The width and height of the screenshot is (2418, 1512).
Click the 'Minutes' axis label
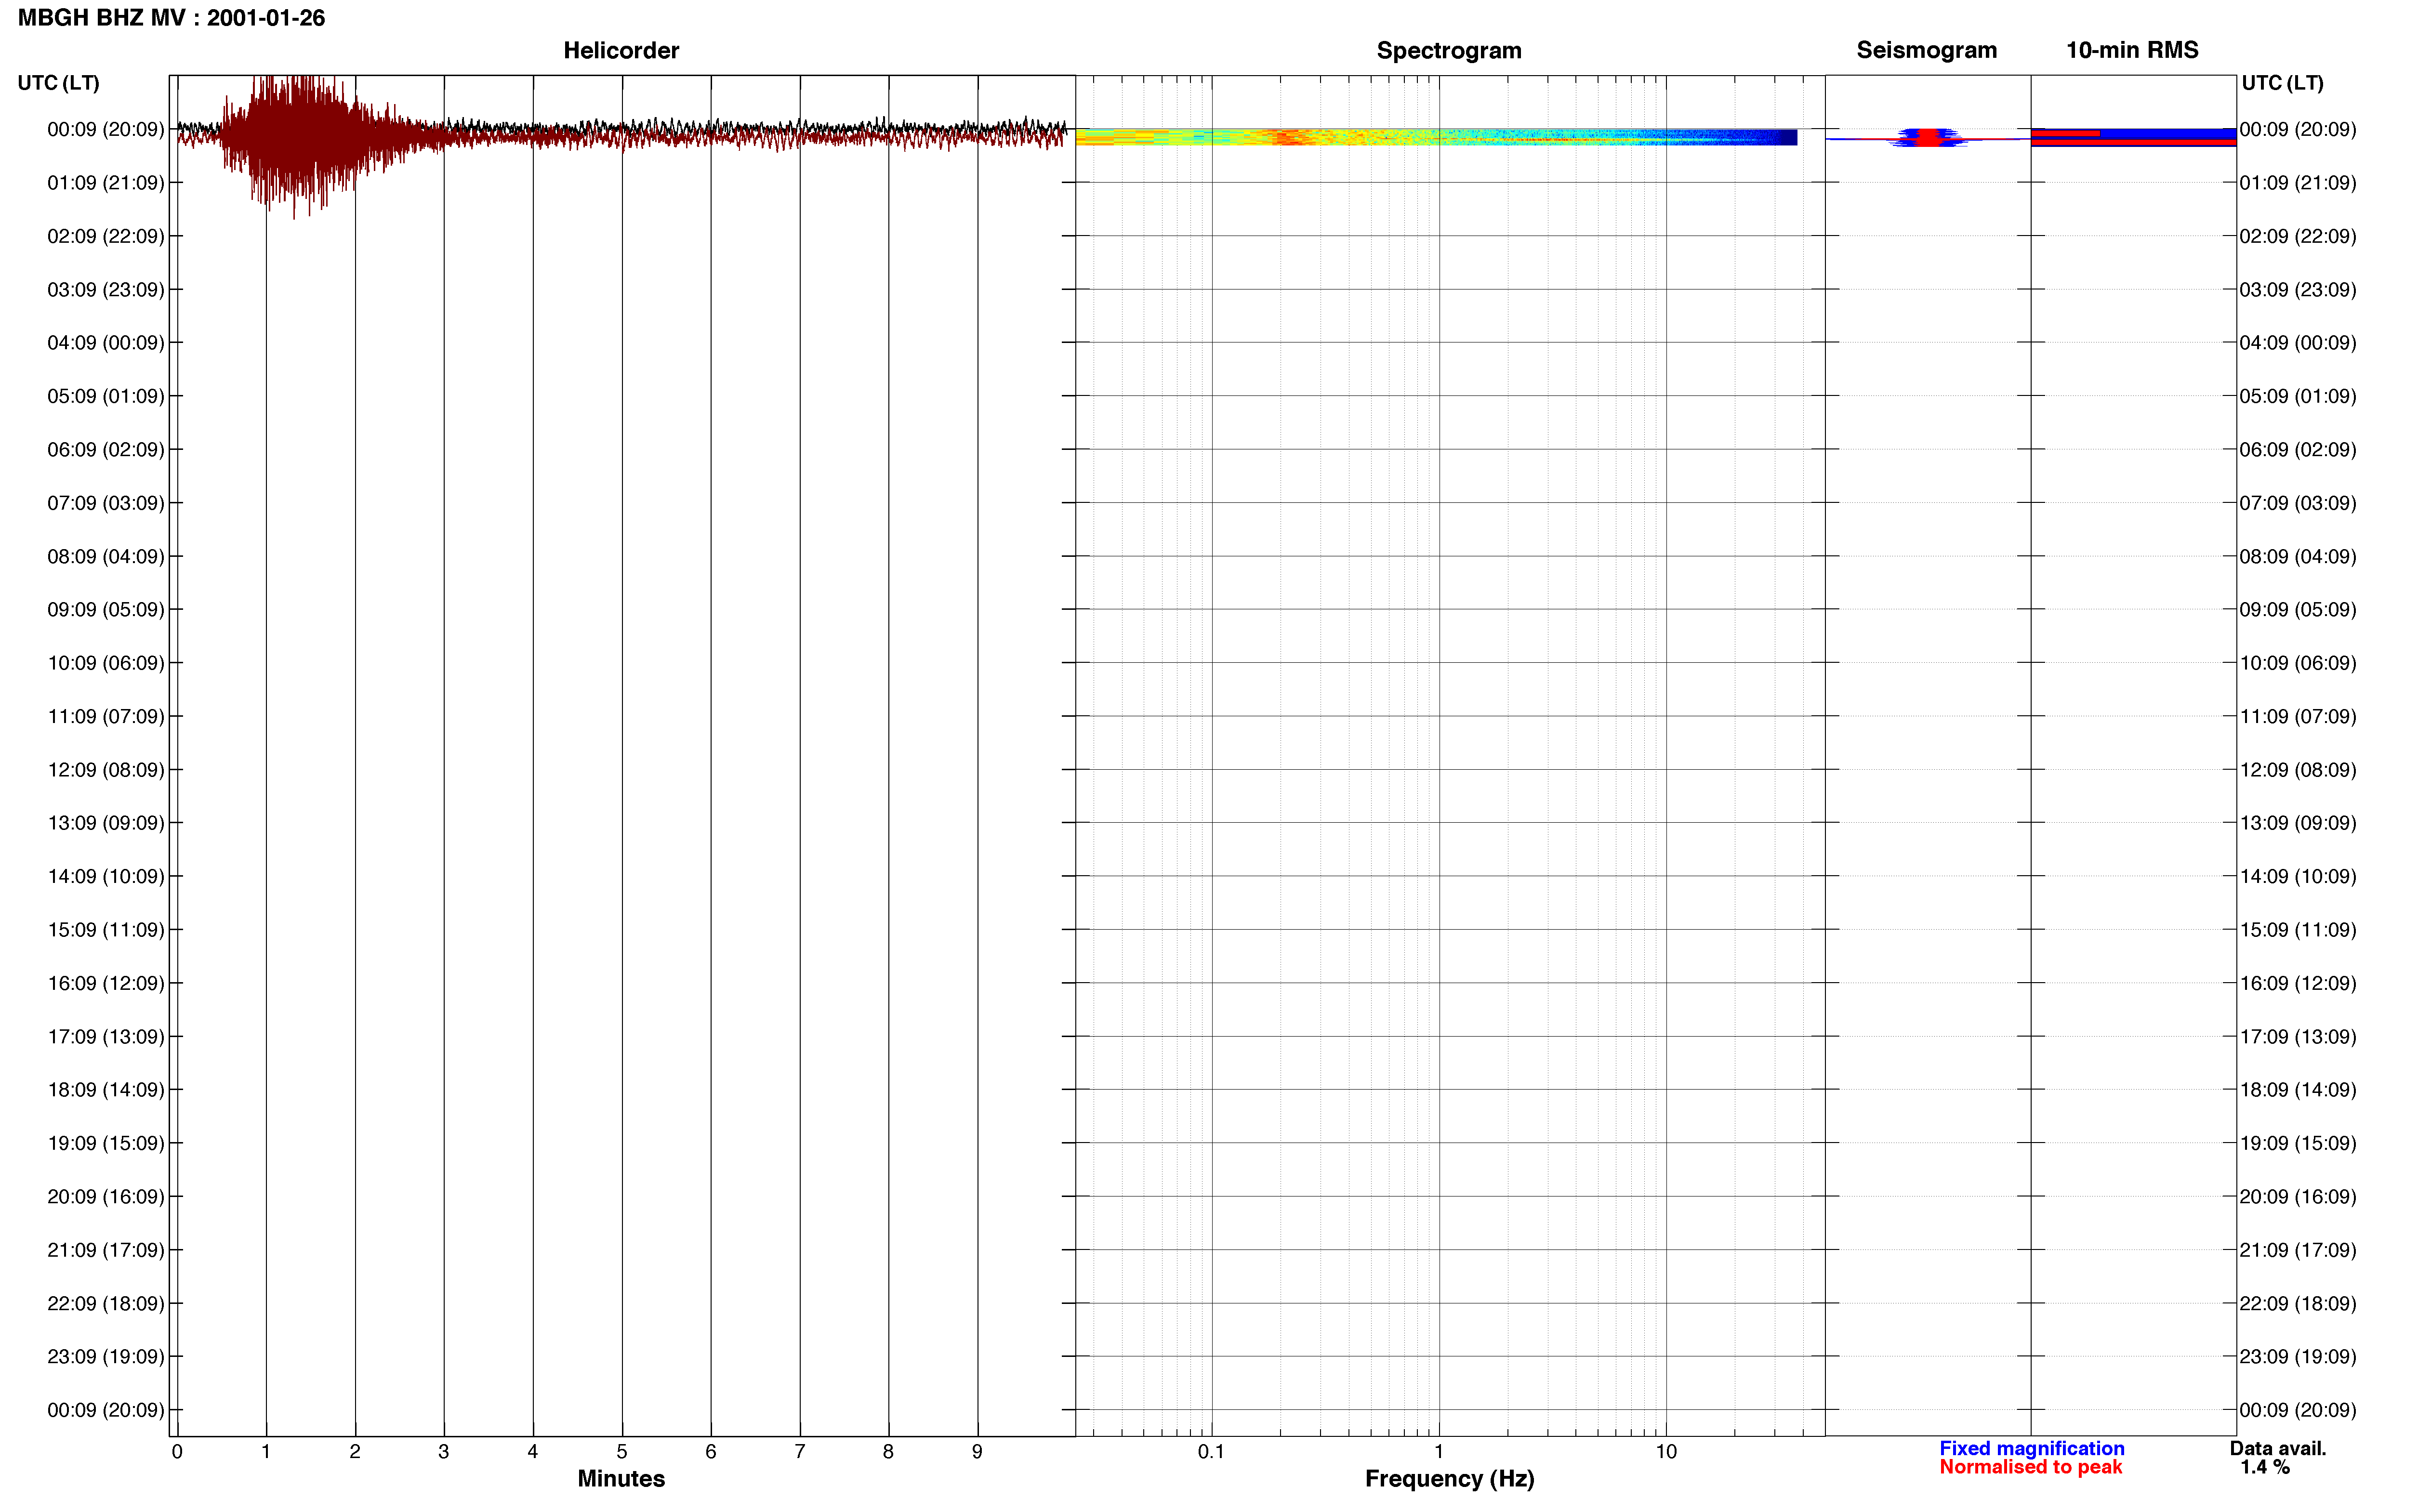[621, 1478]
